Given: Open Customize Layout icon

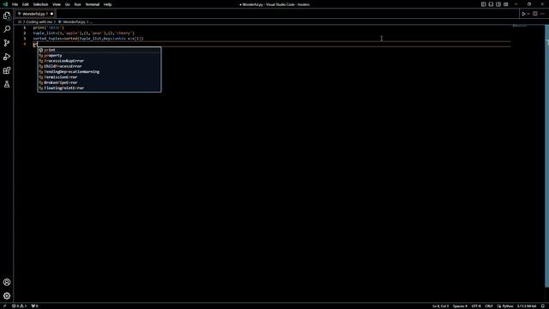Looking at the screenshot, I should coord(506,4).
